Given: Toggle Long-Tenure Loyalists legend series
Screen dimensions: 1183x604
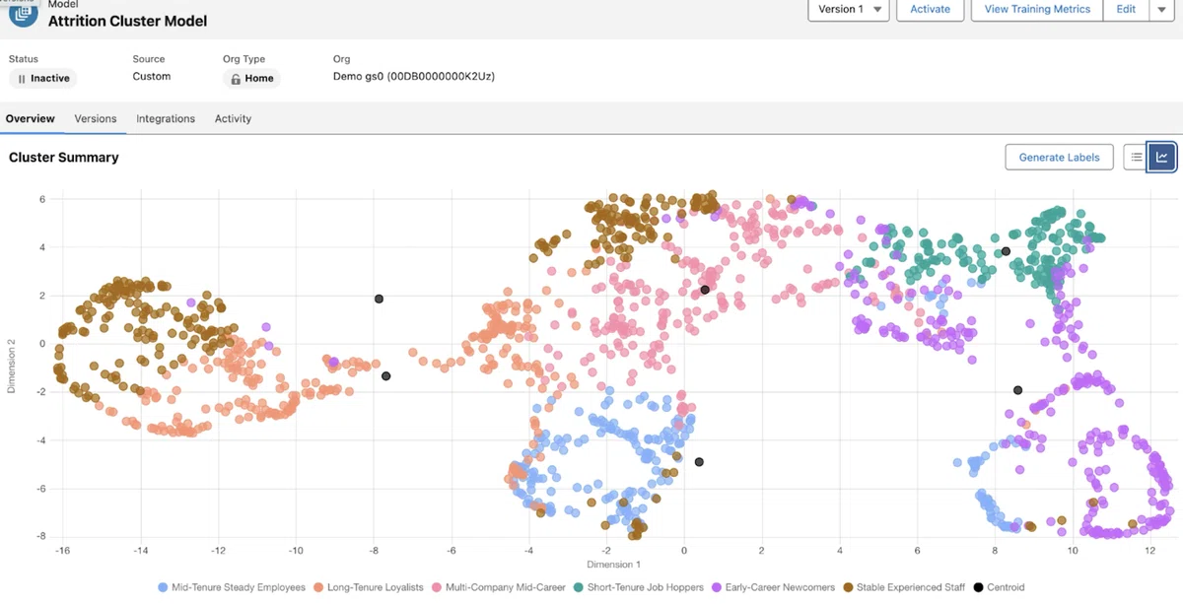Looking at the screenshot, I should point(370,587).
